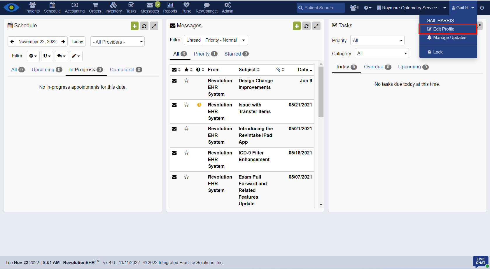Click the Today button in Schedule
Viewport: 490px width, 269px height.
pos(77,42)
